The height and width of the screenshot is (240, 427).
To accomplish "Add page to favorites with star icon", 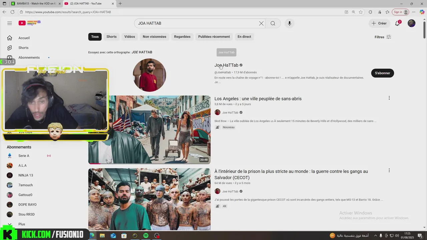I will click(x=361, y=12).
